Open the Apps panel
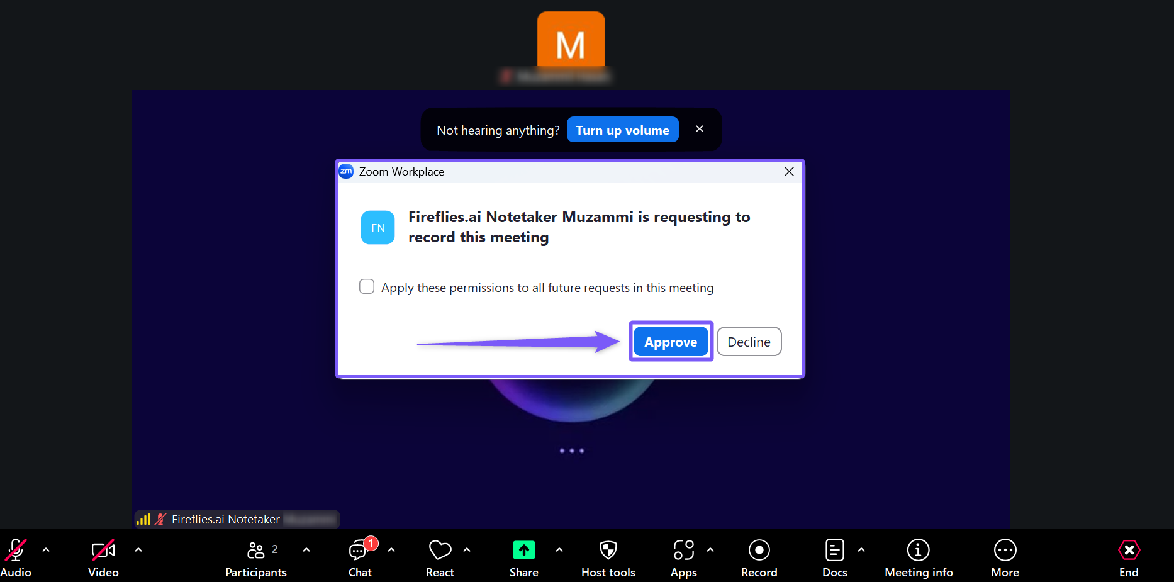Viewport: 1174px width, 582px height. (684, 557)
